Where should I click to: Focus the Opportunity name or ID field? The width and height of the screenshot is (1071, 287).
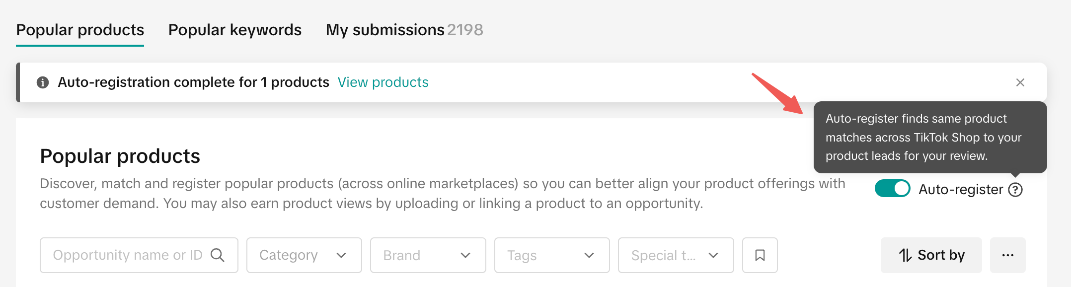click(127, 255)
